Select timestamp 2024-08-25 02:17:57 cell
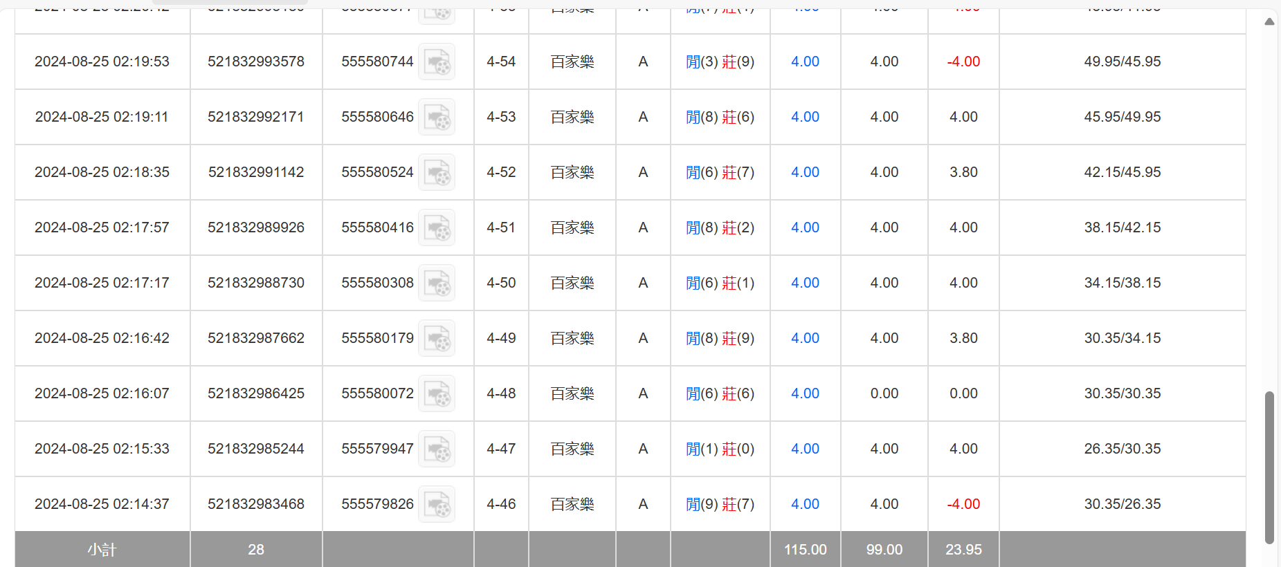Image resolution: width=1281 pixels, height=567 pixels. [102, 227]
